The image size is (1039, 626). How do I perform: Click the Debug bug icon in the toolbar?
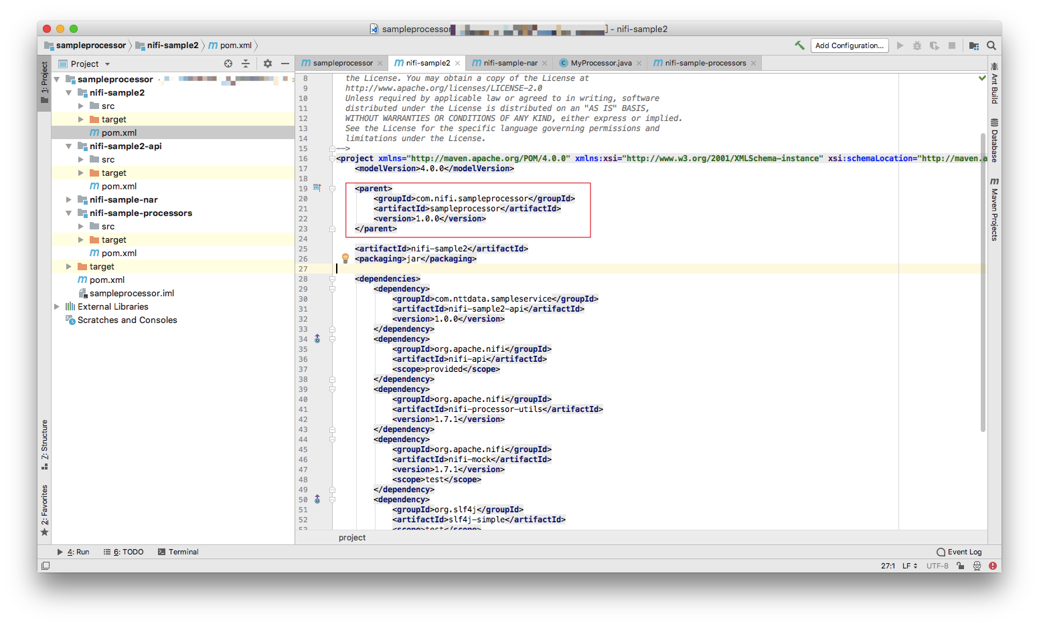click(x=917, y=45)
